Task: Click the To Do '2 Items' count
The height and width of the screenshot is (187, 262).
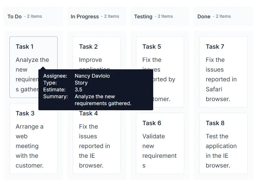Action: point(33,16)
